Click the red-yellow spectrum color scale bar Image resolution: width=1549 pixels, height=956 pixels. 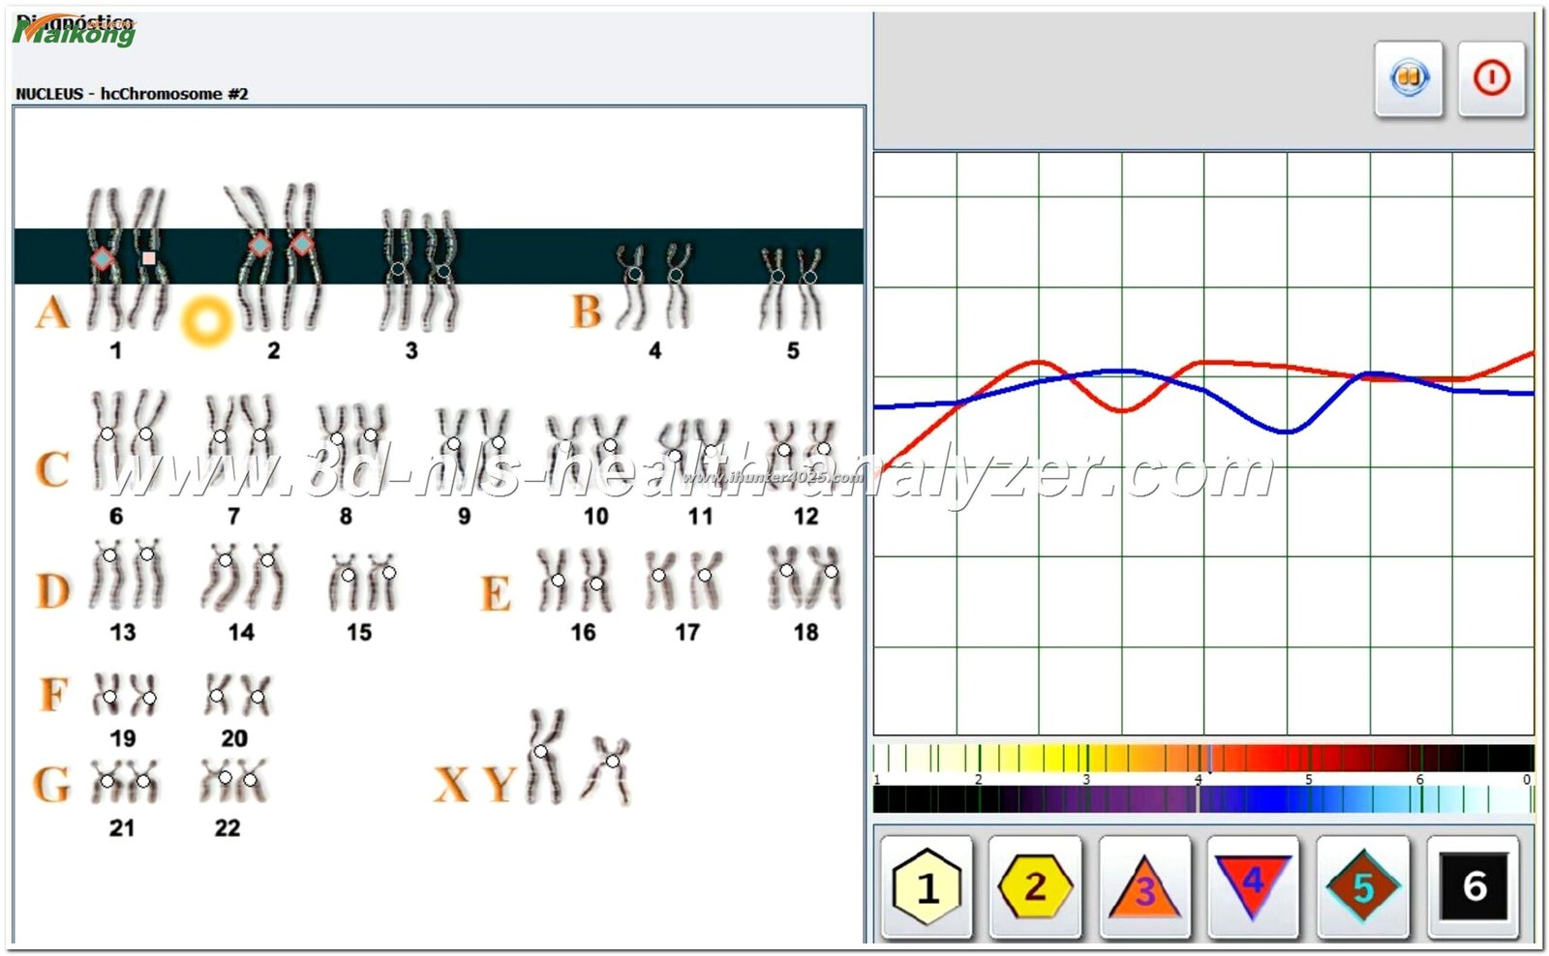(1202, 758)
